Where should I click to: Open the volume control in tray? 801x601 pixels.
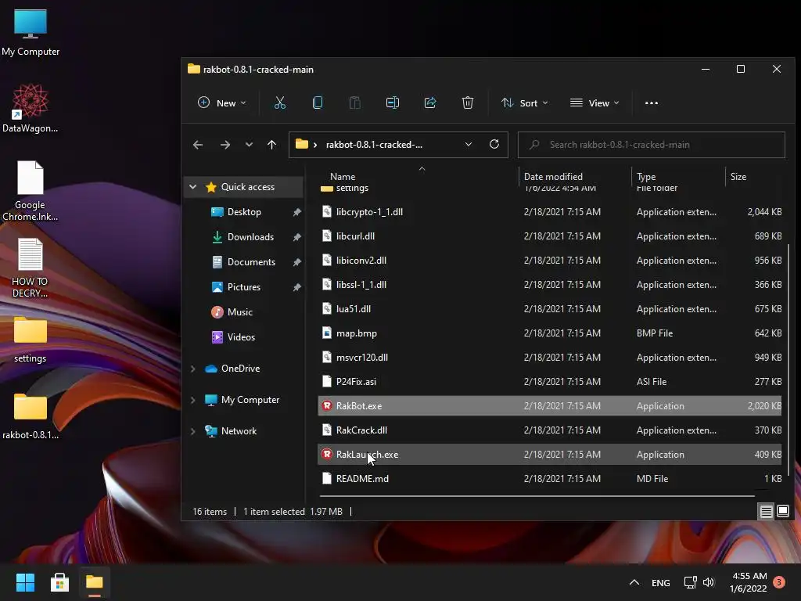pos(709,582)
